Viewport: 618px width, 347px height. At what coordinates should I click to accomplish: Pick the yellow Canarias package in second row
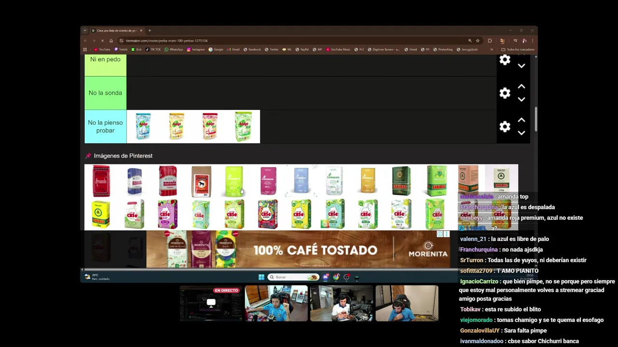point(101,214)
